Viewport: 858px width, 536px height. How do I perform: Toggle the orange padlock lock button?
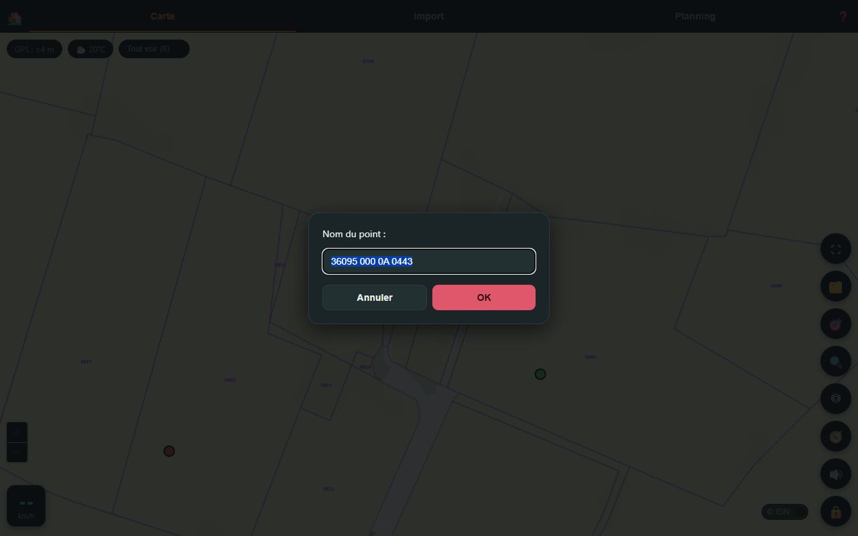point(836,513)
